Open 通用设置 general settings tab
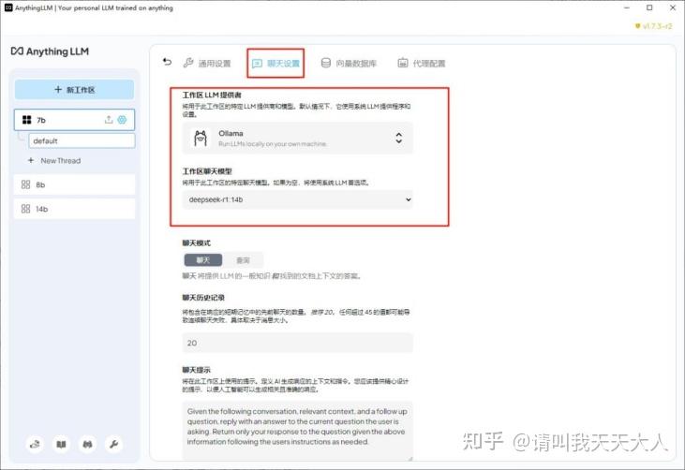Viewport: 685px width, 470px height. [x=207, y=64]
